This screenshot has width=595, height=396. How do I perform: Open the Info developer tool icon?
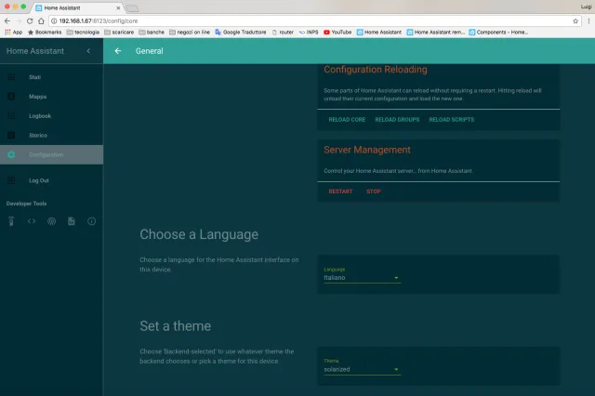pyautogui.click(x=92, y=221)
